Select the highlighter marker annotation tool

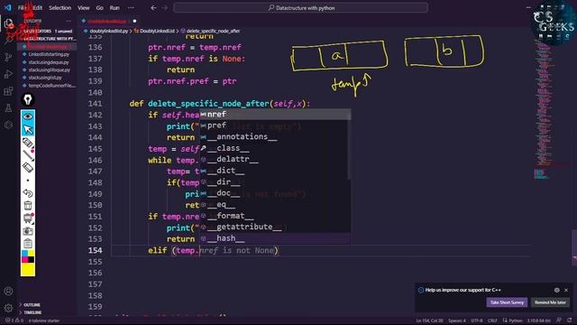[28, 143]
